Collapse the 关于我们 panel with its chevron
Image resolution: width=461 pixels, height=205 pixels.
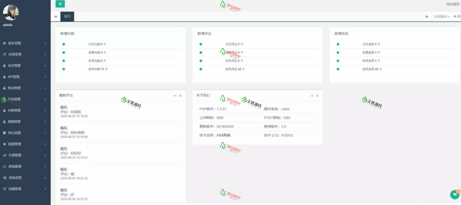pos(312,95)
